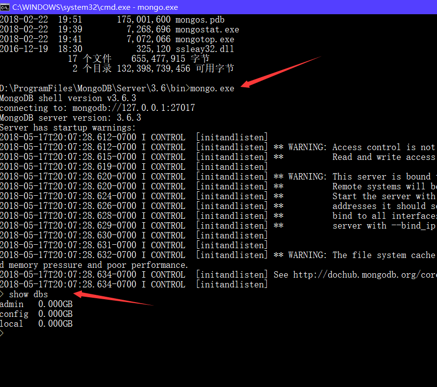Click the '0.000GB' size next to admin
Image resolution: width=437 pixels, height=387 pixels.
[55, 304]
